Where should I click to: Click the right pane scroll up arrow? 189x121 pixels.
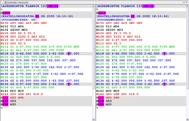[x=188, y=6]
